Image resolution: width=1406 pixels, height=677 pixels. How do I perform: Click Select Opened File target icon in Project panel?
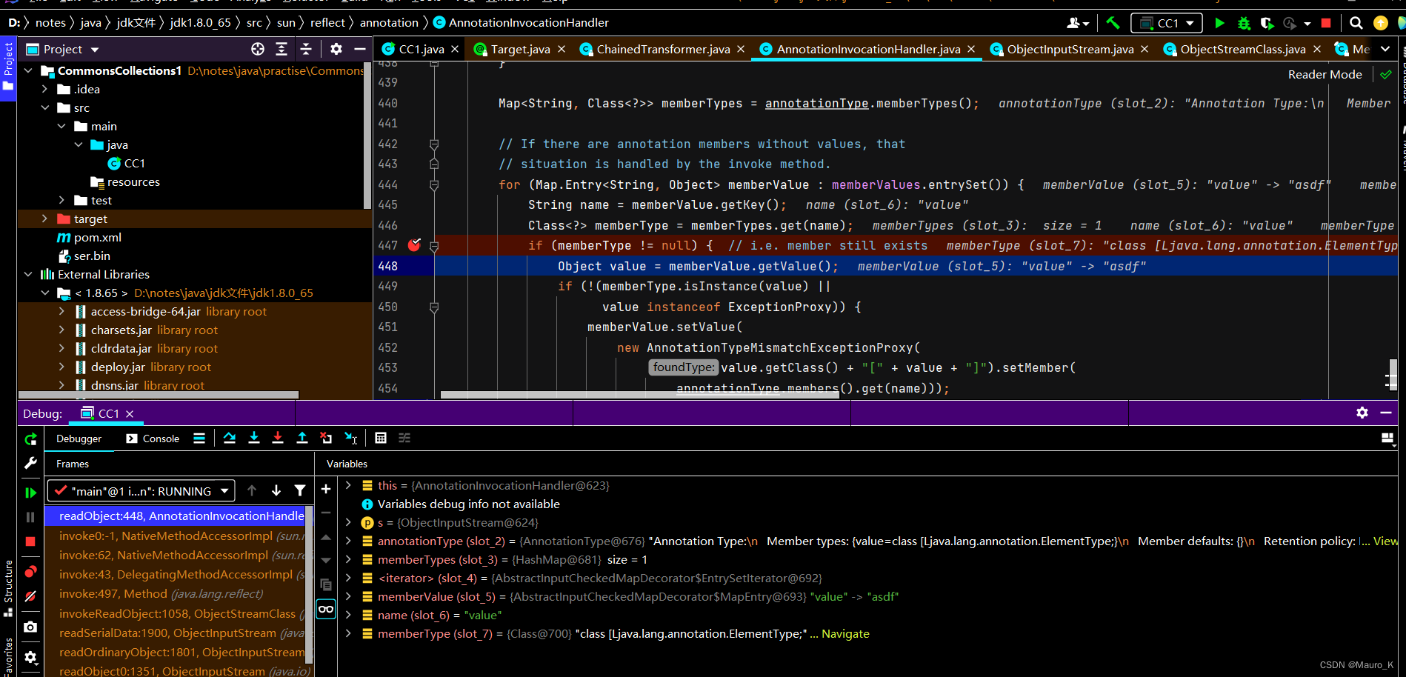point(258,49)
